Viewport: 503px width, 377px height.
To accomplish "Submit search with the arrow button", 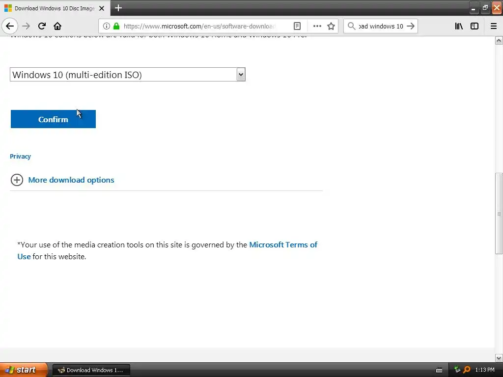I will coord(411,26).
